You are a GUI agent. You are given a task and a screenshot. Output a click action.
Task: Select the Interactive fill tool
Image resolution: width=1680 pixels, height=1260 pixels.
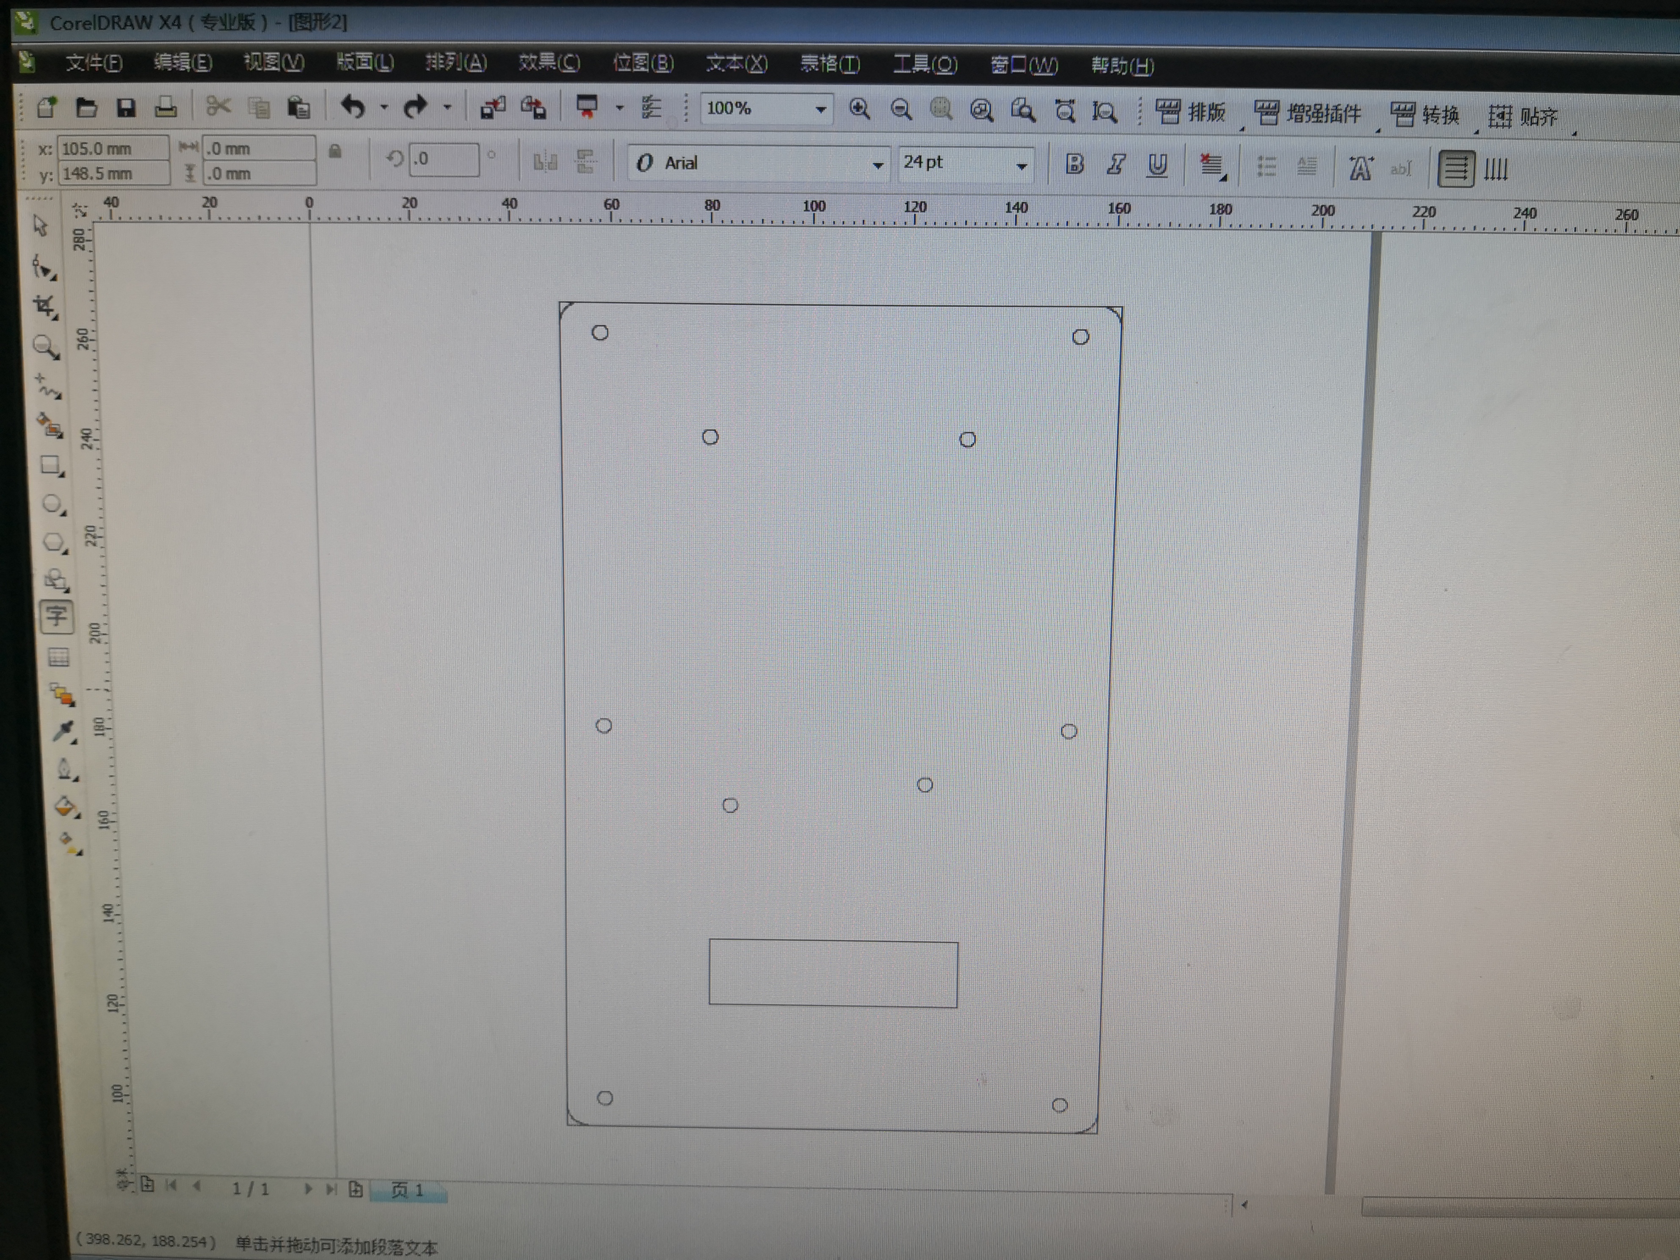pos(71,843)
